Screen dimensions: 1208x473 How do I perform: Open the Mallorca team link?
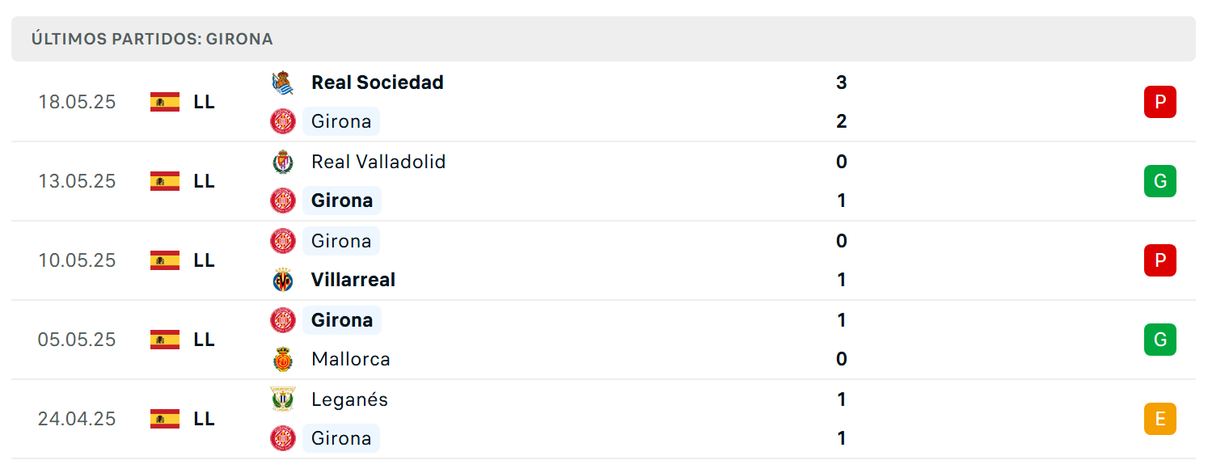(351, 359)
